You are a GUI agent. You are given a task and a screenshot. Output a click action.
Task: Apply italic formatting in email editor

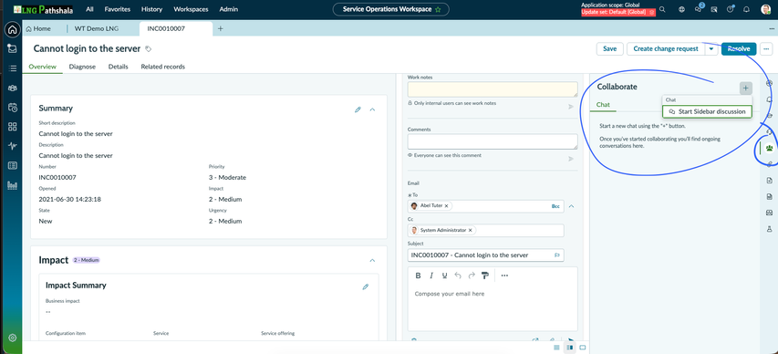[x=431, y=276]
